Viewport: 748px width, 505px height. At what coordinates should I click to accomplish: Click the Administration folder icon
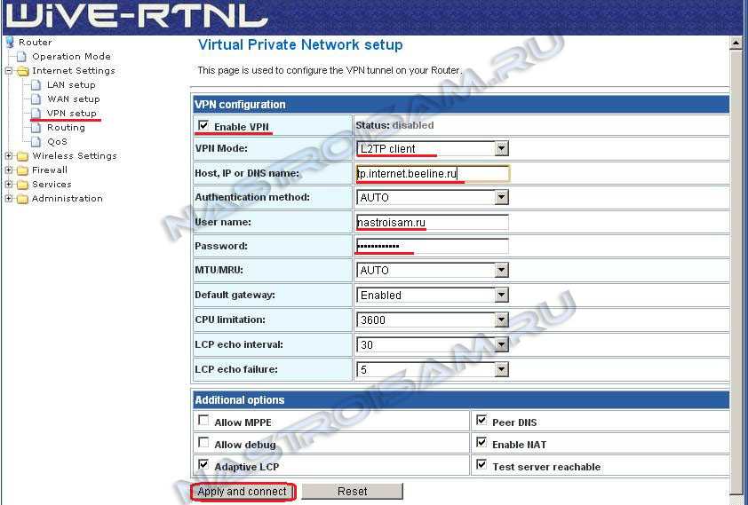point(22,199)
